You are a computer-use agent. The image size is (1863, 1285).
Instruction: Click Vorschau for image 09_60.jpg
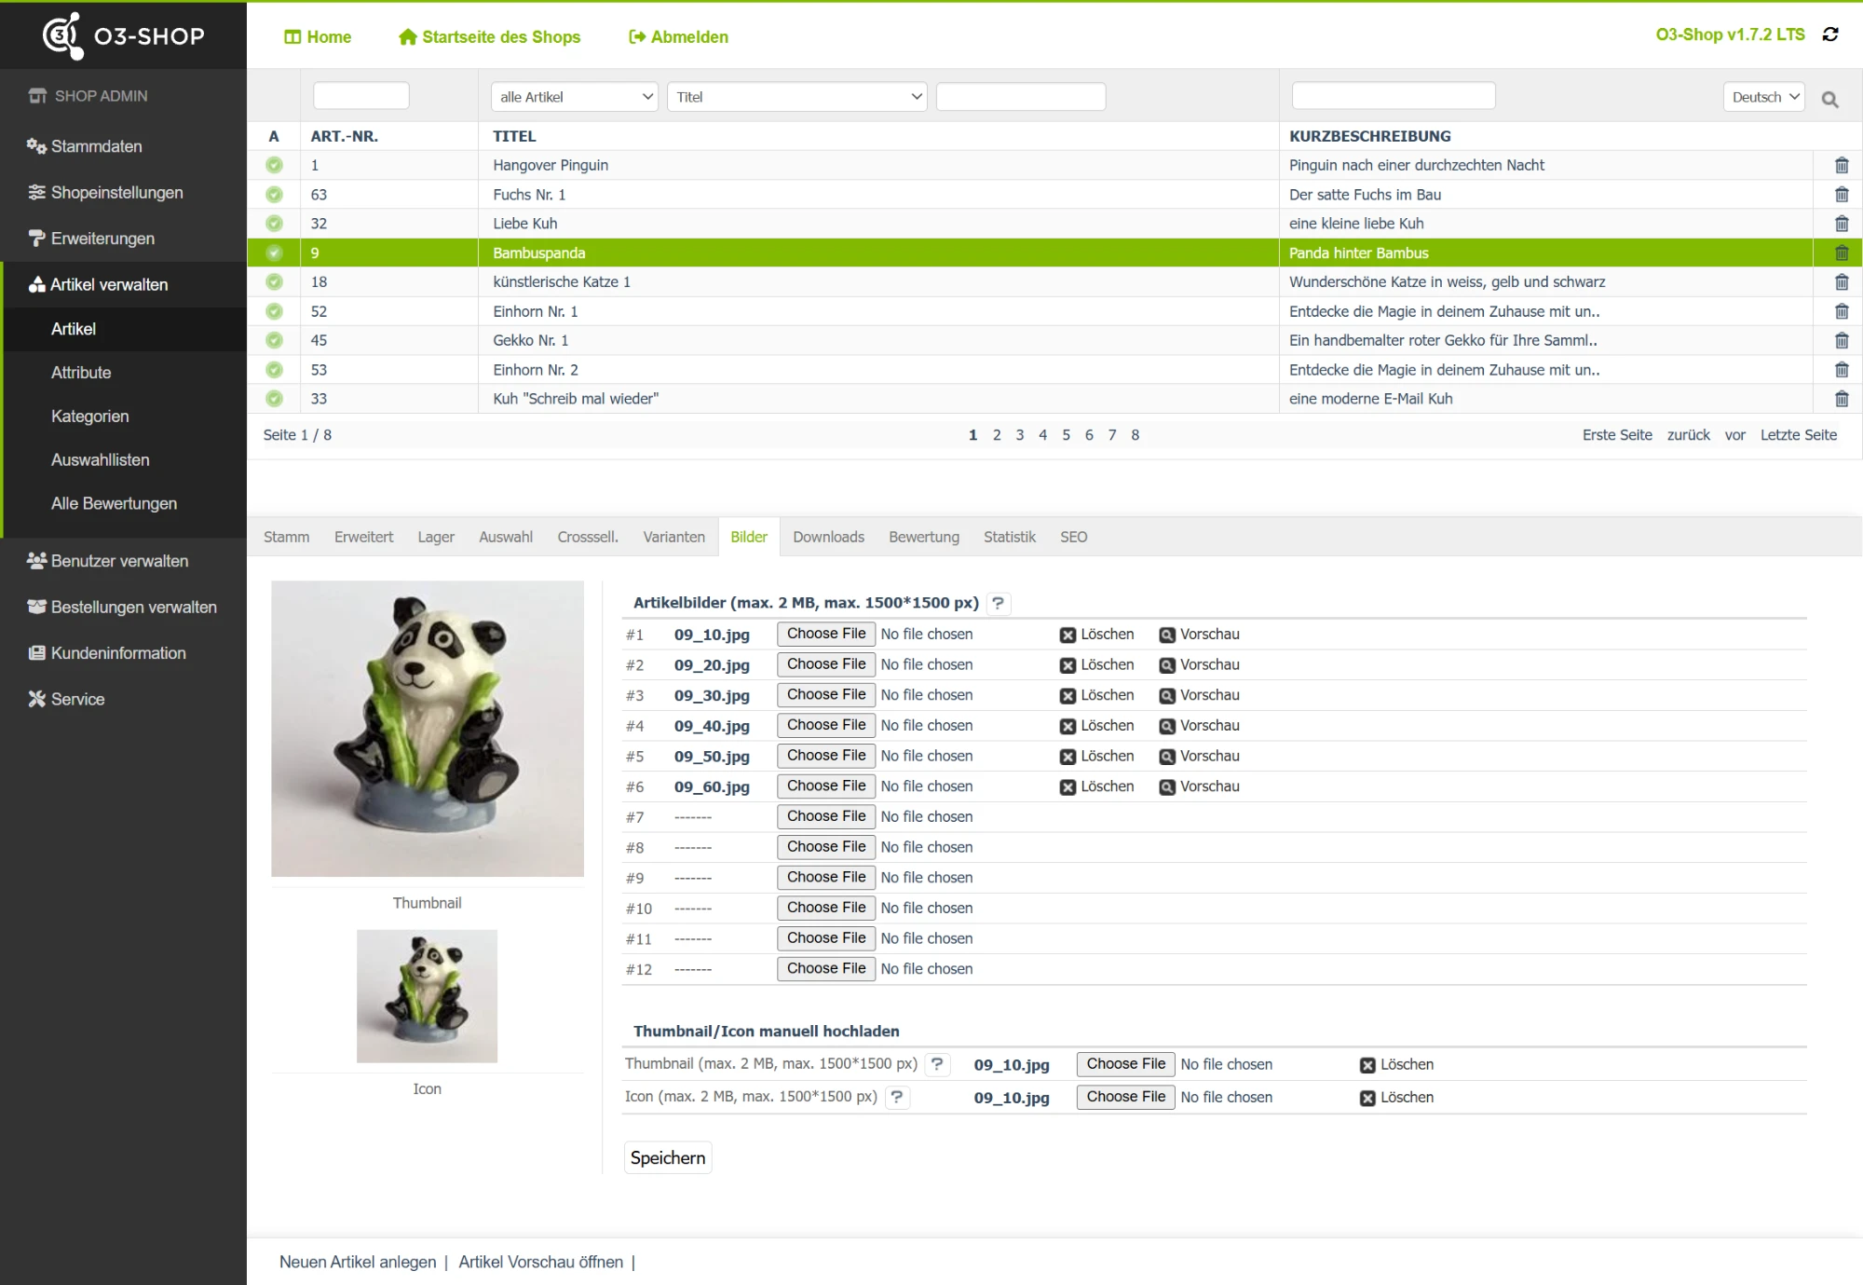[1200, 786]
